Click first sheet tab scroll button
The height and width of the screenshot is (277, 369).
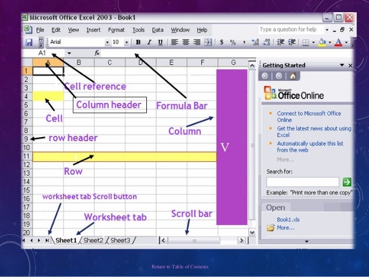point(24,241)
